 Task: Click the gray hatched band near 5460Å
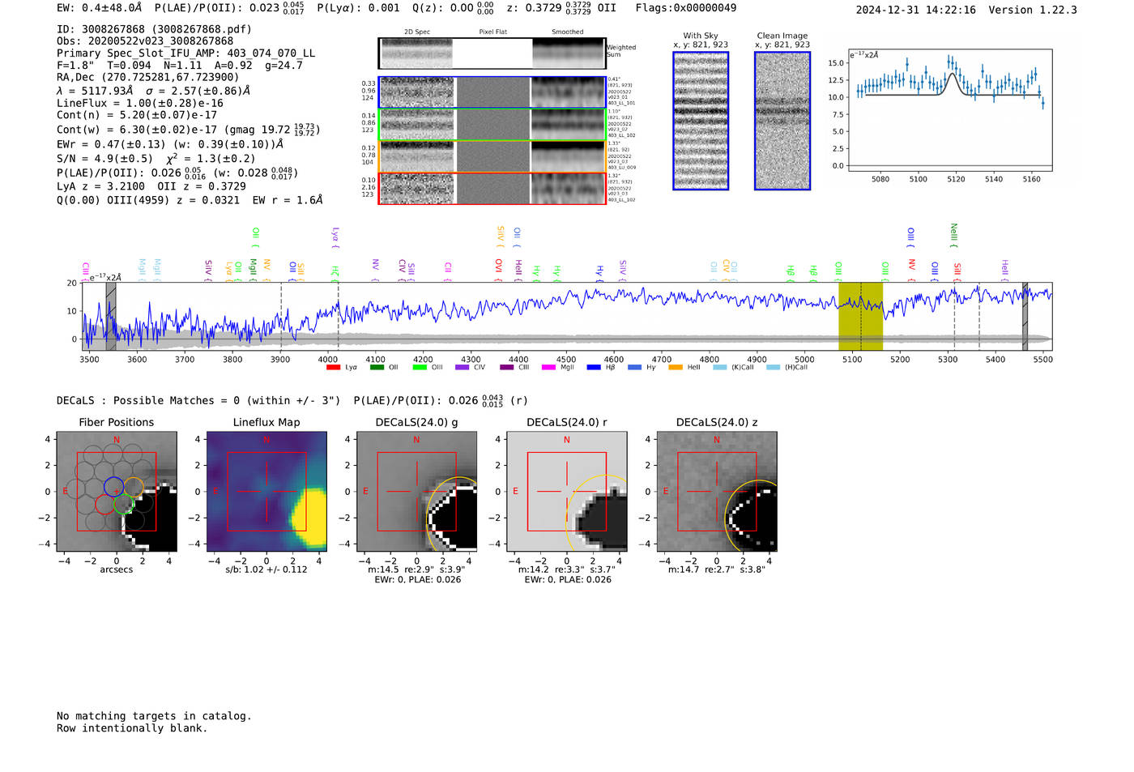tap(1025, 316)
